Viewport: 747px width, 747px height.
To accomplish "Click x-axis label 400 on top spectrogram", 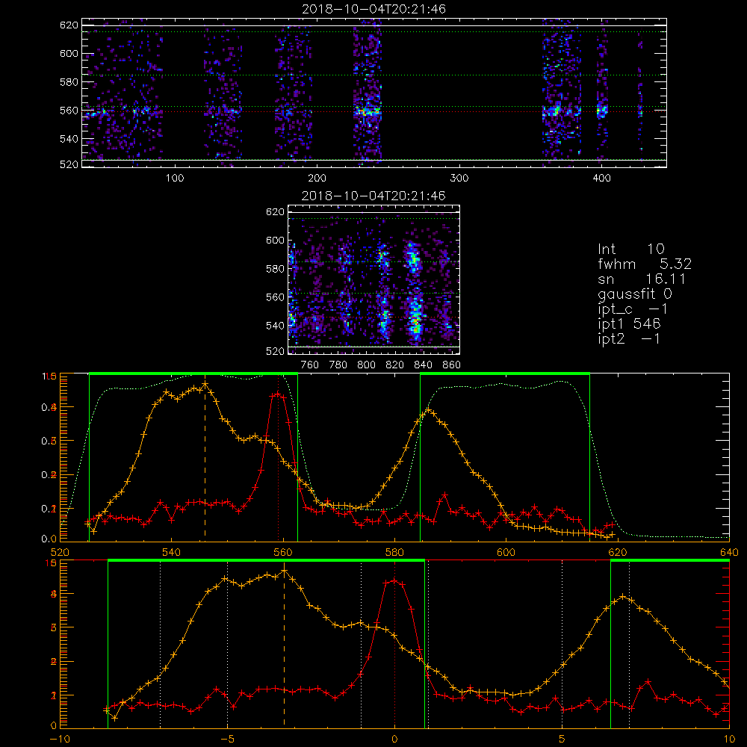I will coord(601,179).
